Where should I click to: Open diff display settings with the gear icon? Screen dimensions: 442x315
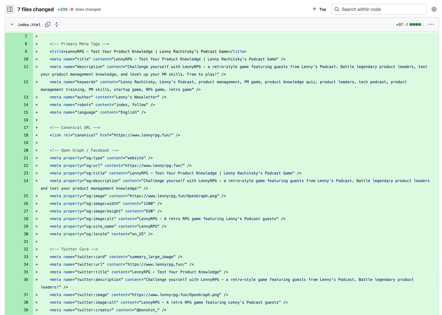434,9
